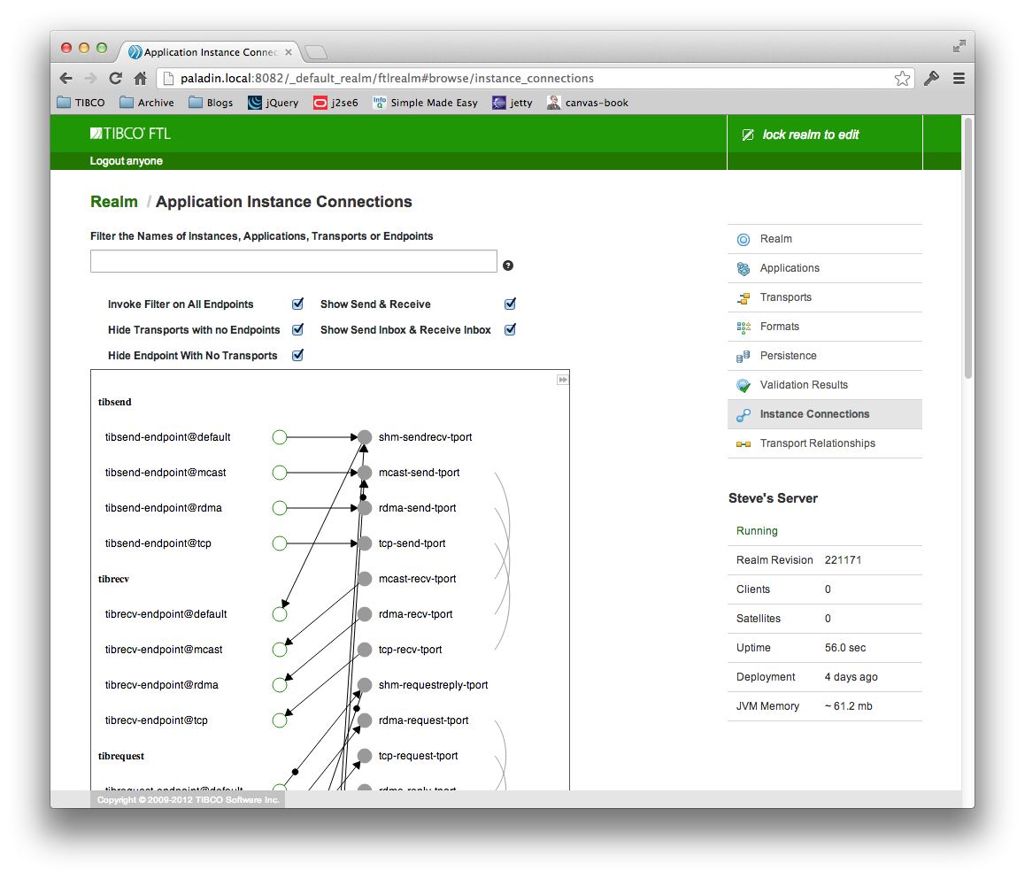Select Instance Connections in the sidebar
Screen dimensions: 1025x878
point(824,414)
